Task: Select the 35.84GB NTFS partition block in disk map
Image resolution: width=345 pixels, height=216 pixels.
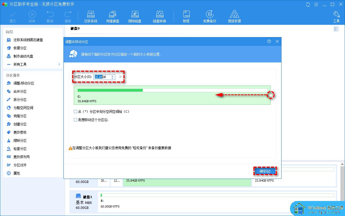Action: [x=187, y=182]
